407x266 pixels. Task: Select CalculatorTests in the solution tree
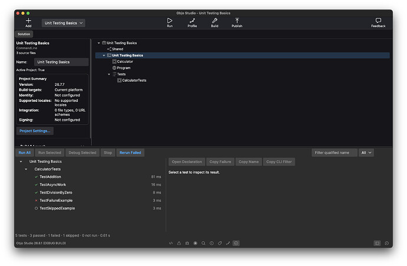point(134,81)
